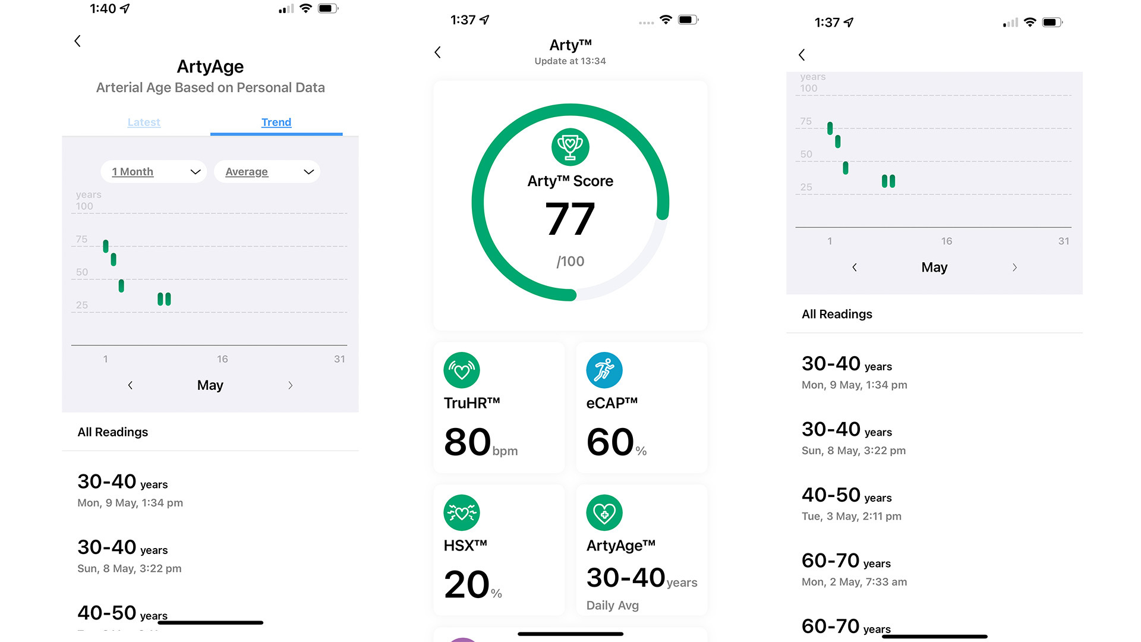Select the Trend tab on ArtyAge

pos(275,121)
